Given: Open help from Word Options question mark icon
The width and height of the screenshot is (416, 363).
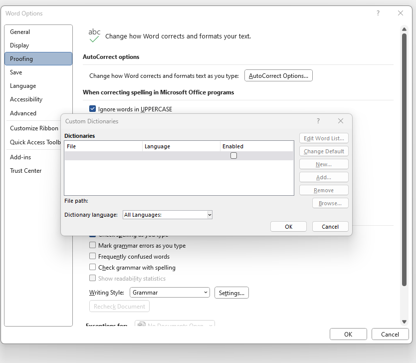Looking at the screenshot, I should (378, 13).
